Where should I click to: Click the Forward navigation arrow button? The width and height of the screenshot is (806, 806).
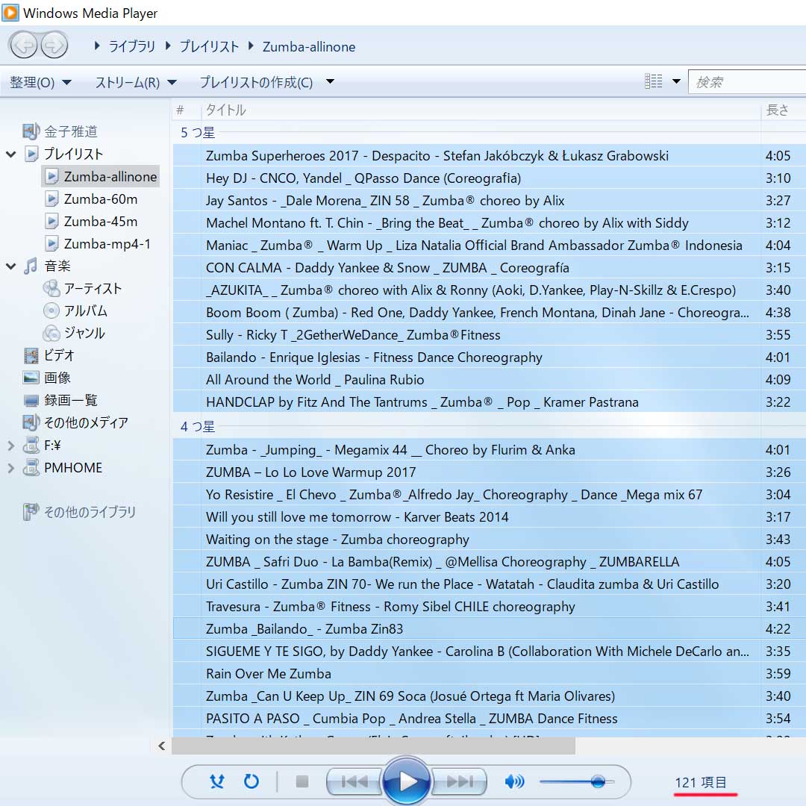[54, 46]
